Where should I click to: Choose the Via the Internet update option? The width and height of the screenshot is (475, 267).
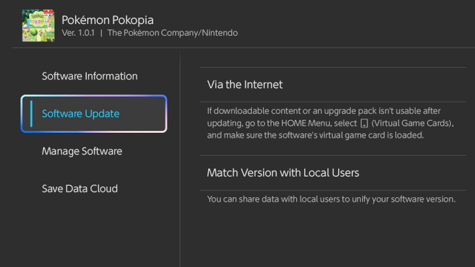click(x=333, y=85)
